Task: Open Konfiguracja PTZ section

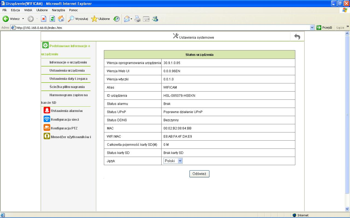Action: tap(64, 128)
